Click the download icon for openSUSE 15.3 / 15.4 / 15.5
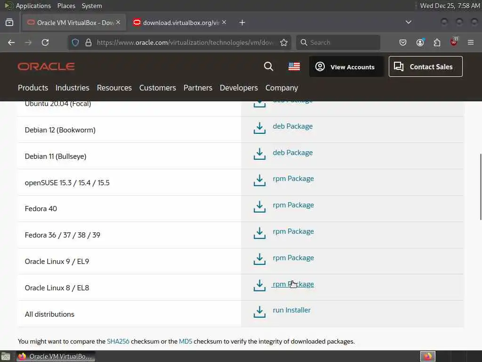 259,181
